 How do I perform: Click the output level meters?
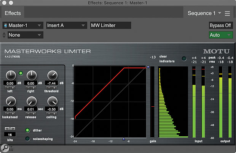[225, 102]
